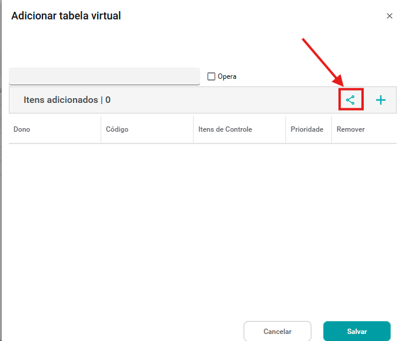Enable the Opera checkbox
Image resolution: width=402 pixels, height=341 pixels.
[x=211, y=76]
